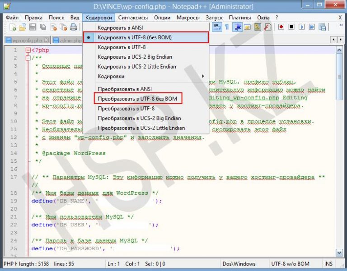Click the Play recorded macro icon
The width and height of the screenshot is (347, 271).
click(301, 27)
